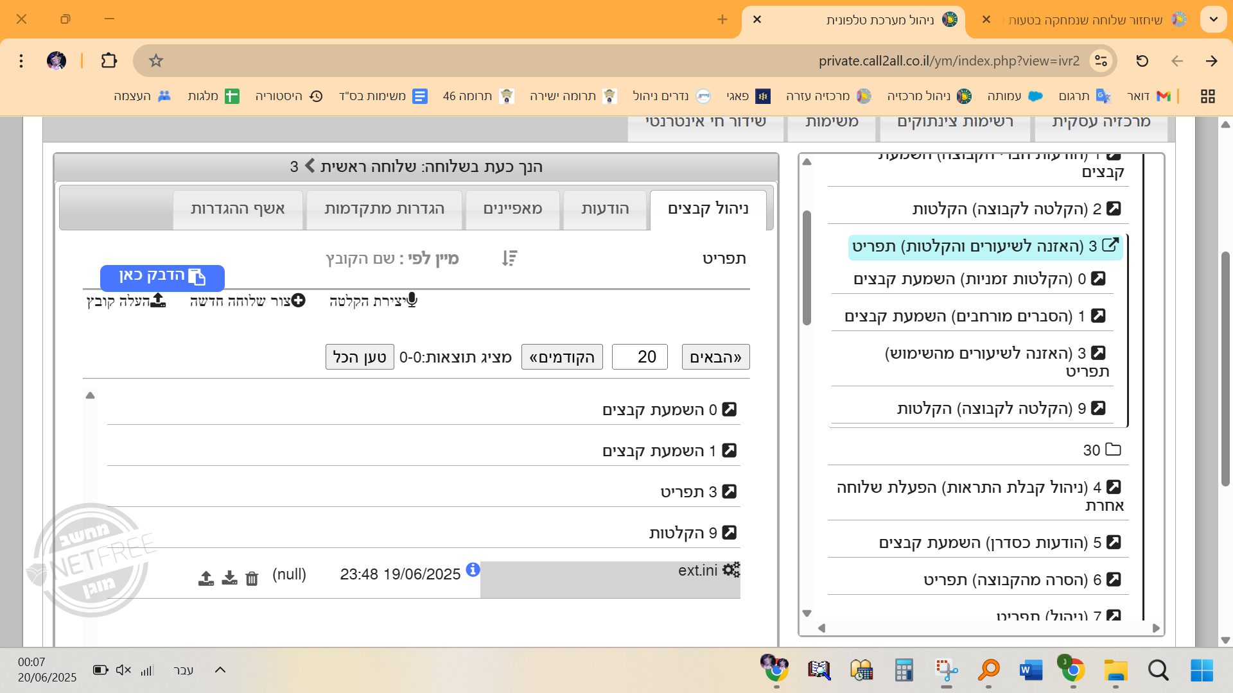
Task: Click the Chrome extensions puzzle icon
Action: coord(109,60)
